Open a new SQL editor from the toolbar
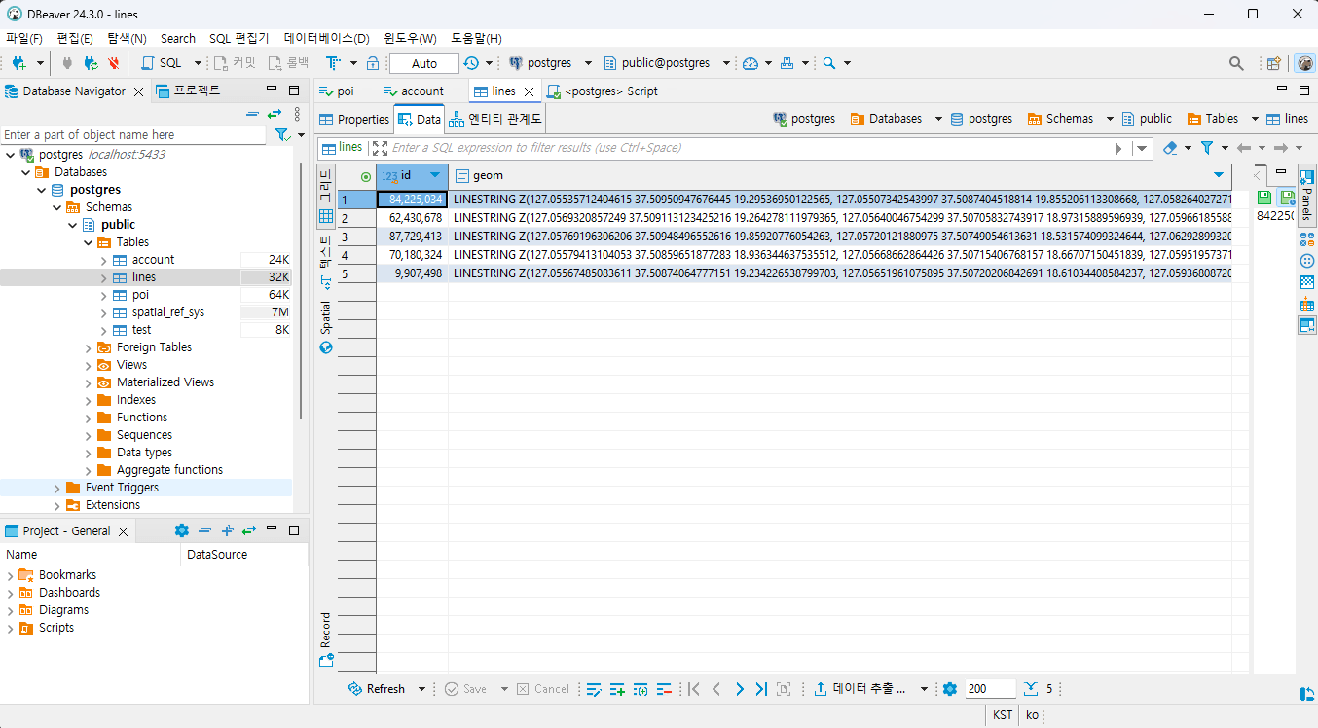 [x=162, y=63]
